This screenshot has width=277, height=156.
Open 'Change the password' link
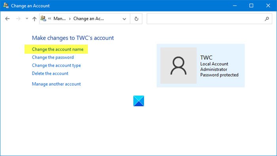(x=53, y=57)
